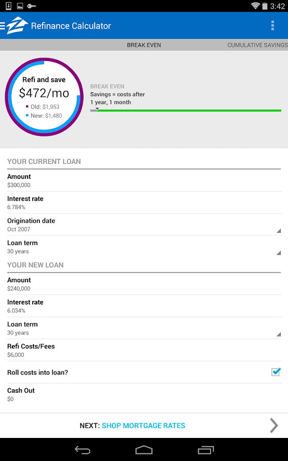Screen dimensions: 288x461
Task: Tap the right chevron next to Shop Mortgage Rates
Action: point(274,426)
